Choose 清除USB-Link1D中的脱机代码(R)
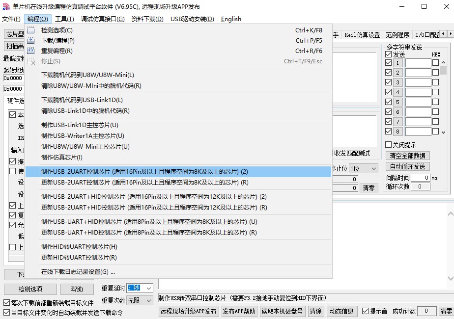The image size is (454, 319). coord(178,111)
